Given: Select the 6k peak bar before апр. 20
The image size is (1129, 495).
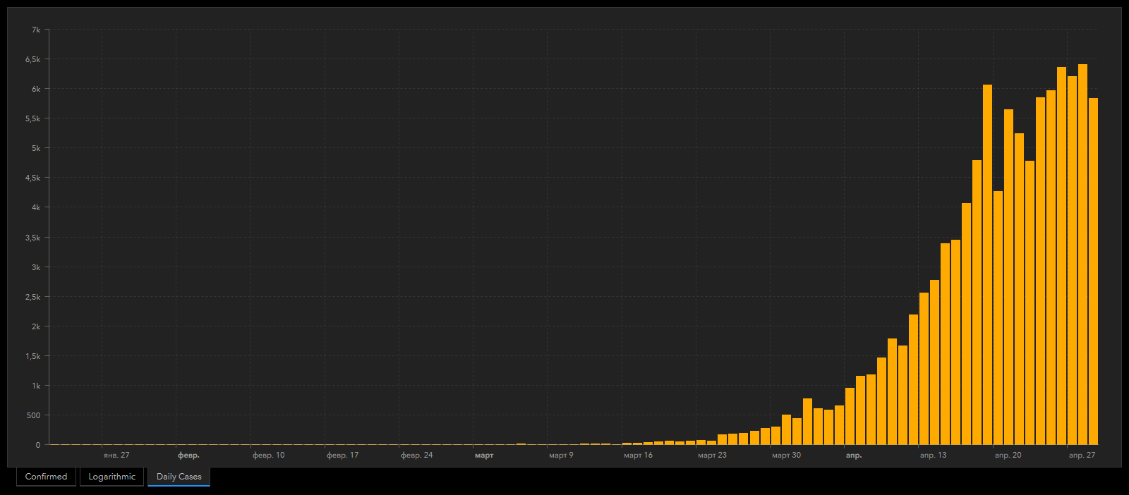Looking at the screenshot, I should point(987,264).
